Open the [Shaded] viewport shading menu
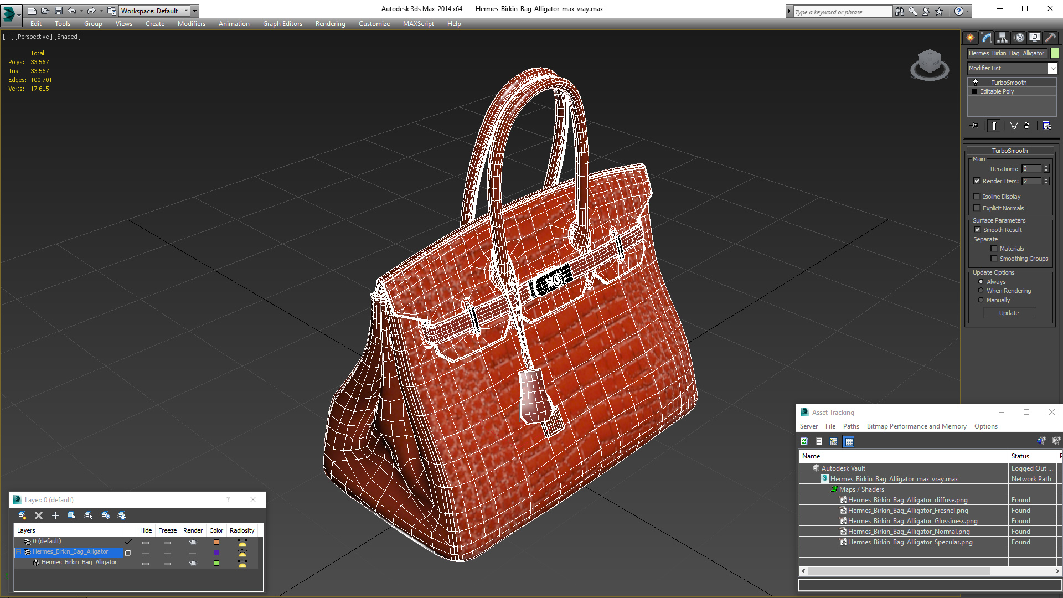Image resolution: width=1063 pixels, height=598 pixels. coord(68,37)
